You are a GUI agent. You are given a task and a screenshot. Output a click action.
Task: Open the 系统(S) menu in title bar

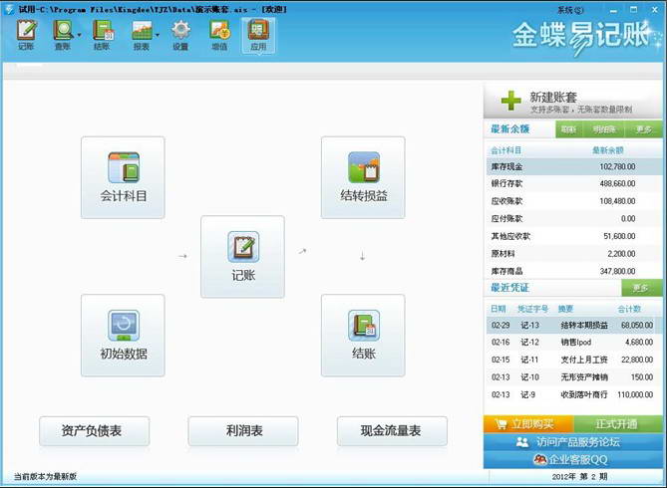(570, 9)
